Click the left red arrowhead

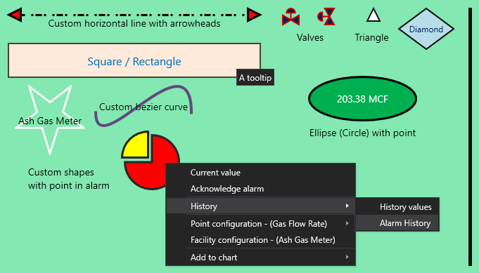[x=15, y=15]
